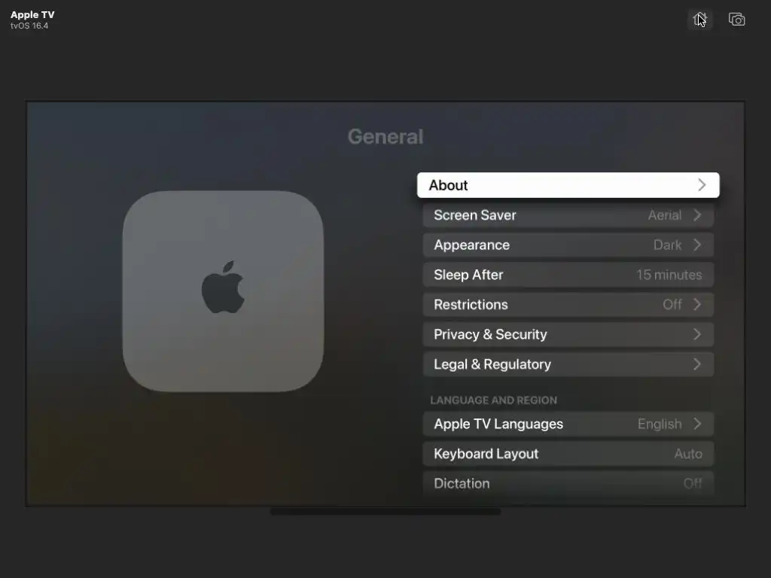
Task: Click the 'Dark' appearance value
Action: click(x=667, y=245)
